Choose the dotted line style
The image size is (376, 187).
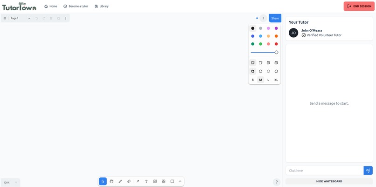click(x=268, y=71)
